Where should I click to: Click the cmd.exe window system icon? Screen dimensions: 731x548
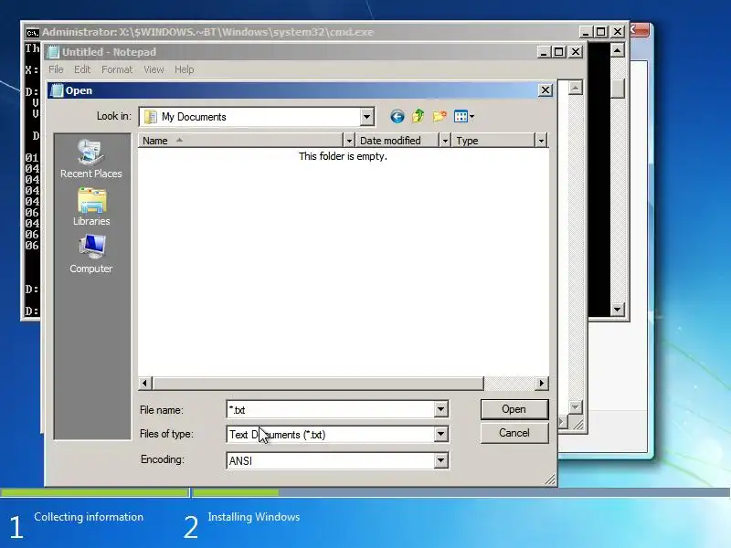[32, 33]
